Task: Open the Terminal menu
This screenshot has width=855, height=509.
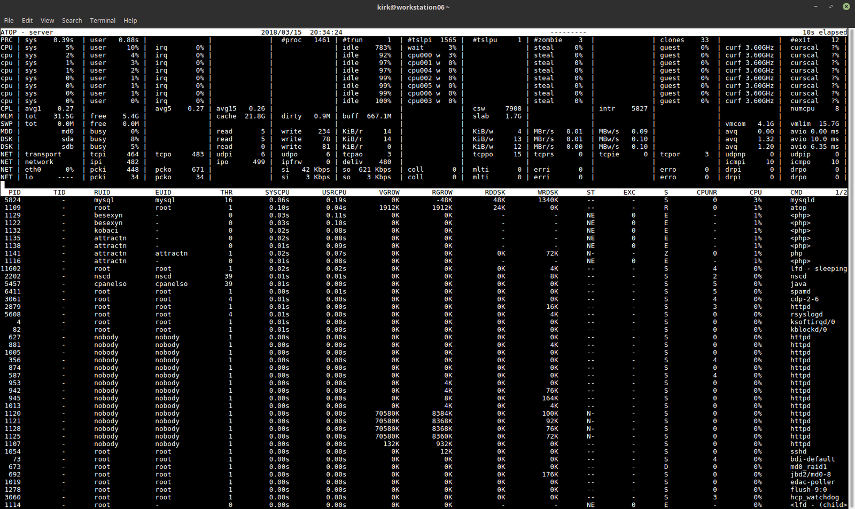Action: pos(103,20)
